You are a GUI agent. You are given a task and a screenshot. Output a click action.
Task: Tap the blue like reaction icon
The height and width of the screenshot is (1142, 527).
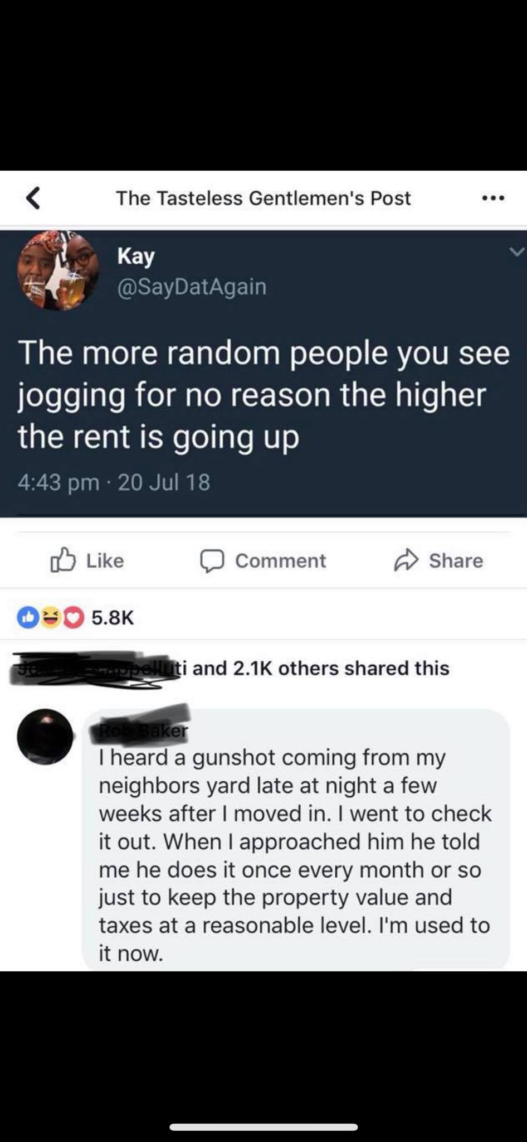[27, 617]
